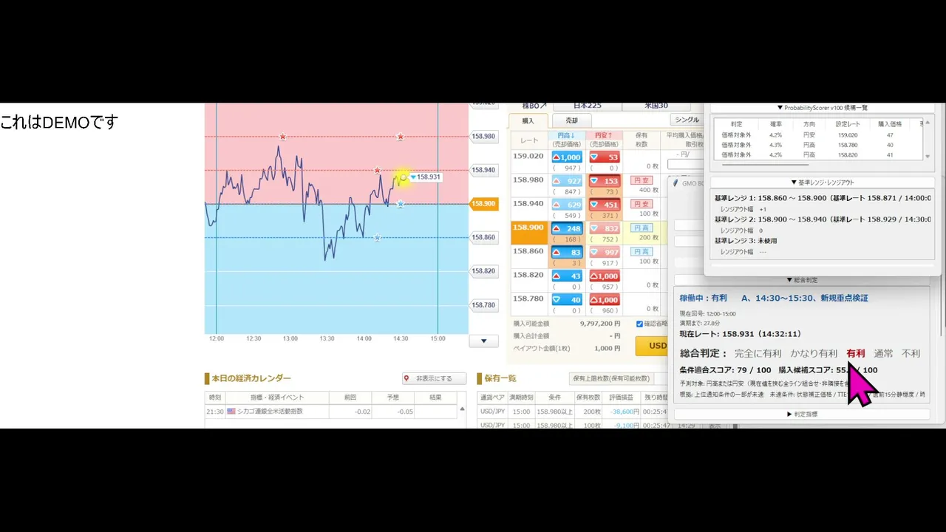
Task: Click the 確率 column header in candidate table
Action: point(775,124)
